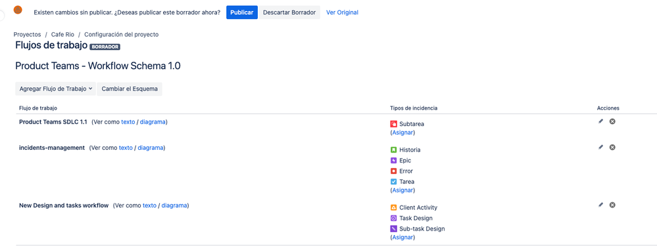View New Design and tasks workflow as texto
Viewport: 657px width, 247px height.
tap(149, 206)
